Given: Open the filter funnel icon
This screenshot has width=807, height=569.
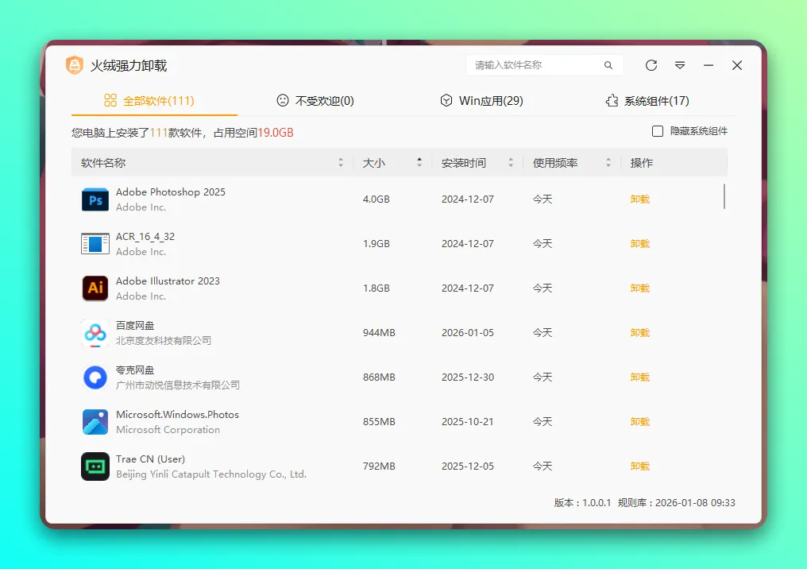Looking at the screenshot, I should click(679, 65).
